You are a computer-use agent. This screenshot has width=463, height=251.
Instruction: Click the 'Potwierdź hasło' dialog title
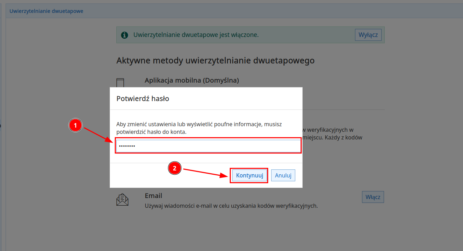click(x=143, y=99)
